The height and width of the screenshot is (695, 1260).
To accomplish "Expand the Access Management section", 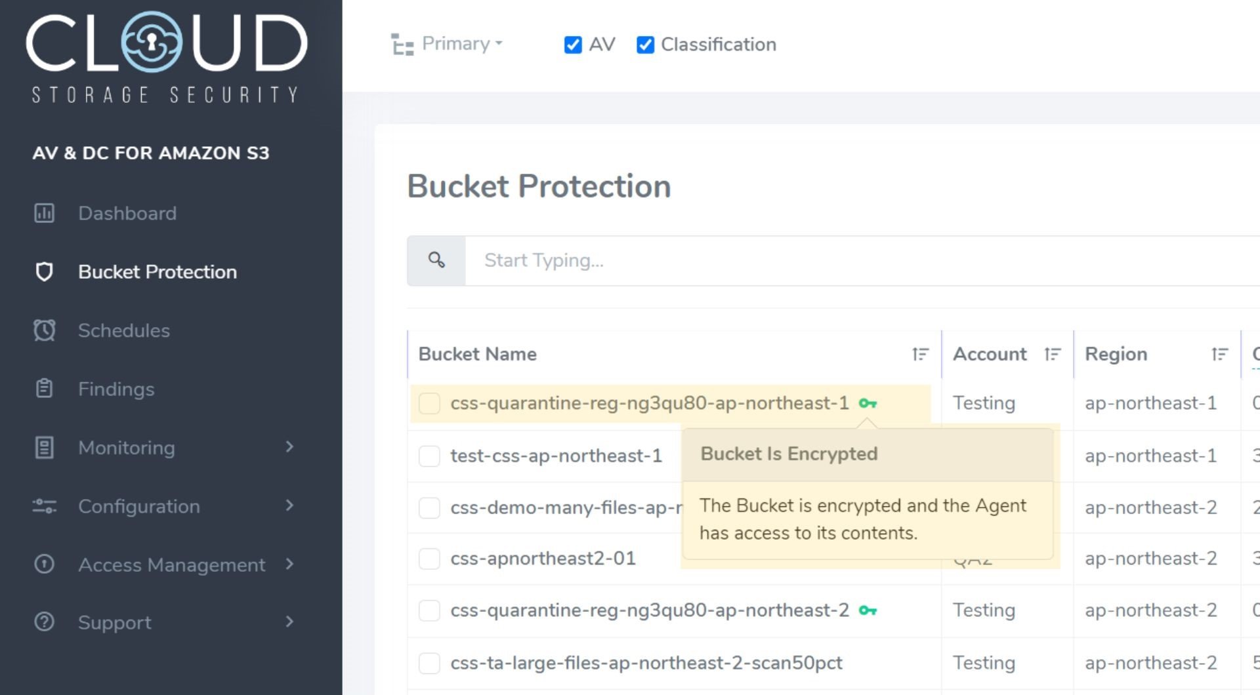I will point(171,565).
